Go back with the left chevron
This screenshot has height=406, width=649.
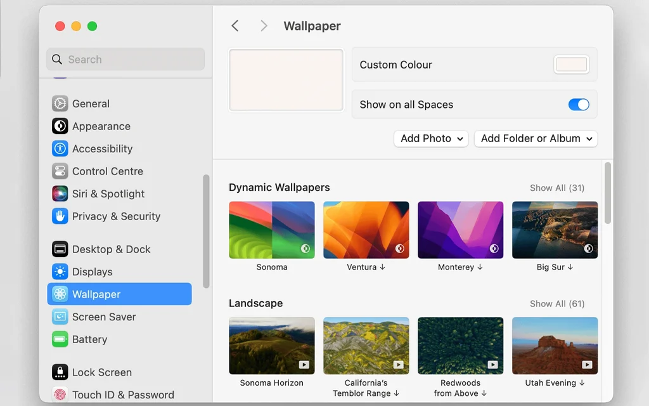pyautogui.click(x=235, y=25)
